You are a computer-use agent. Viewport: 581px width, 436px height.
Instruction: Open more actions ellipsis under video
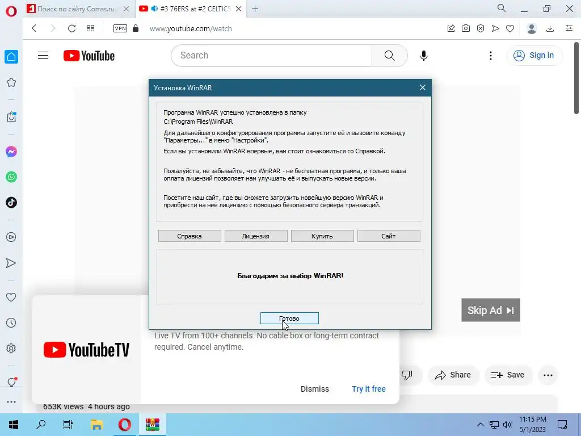(x=548, y=375)
